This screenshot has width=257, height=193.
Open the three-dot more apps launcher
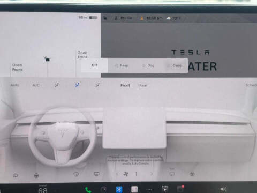pos(149,190)
